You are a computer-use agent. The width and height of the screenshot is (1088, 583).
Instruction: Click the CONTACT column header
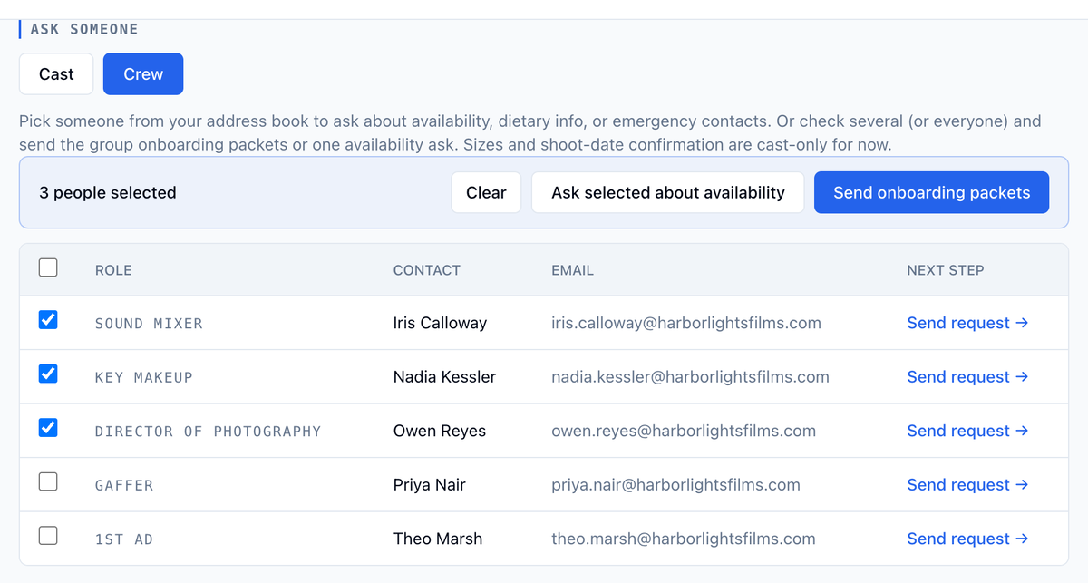point(427,270)
